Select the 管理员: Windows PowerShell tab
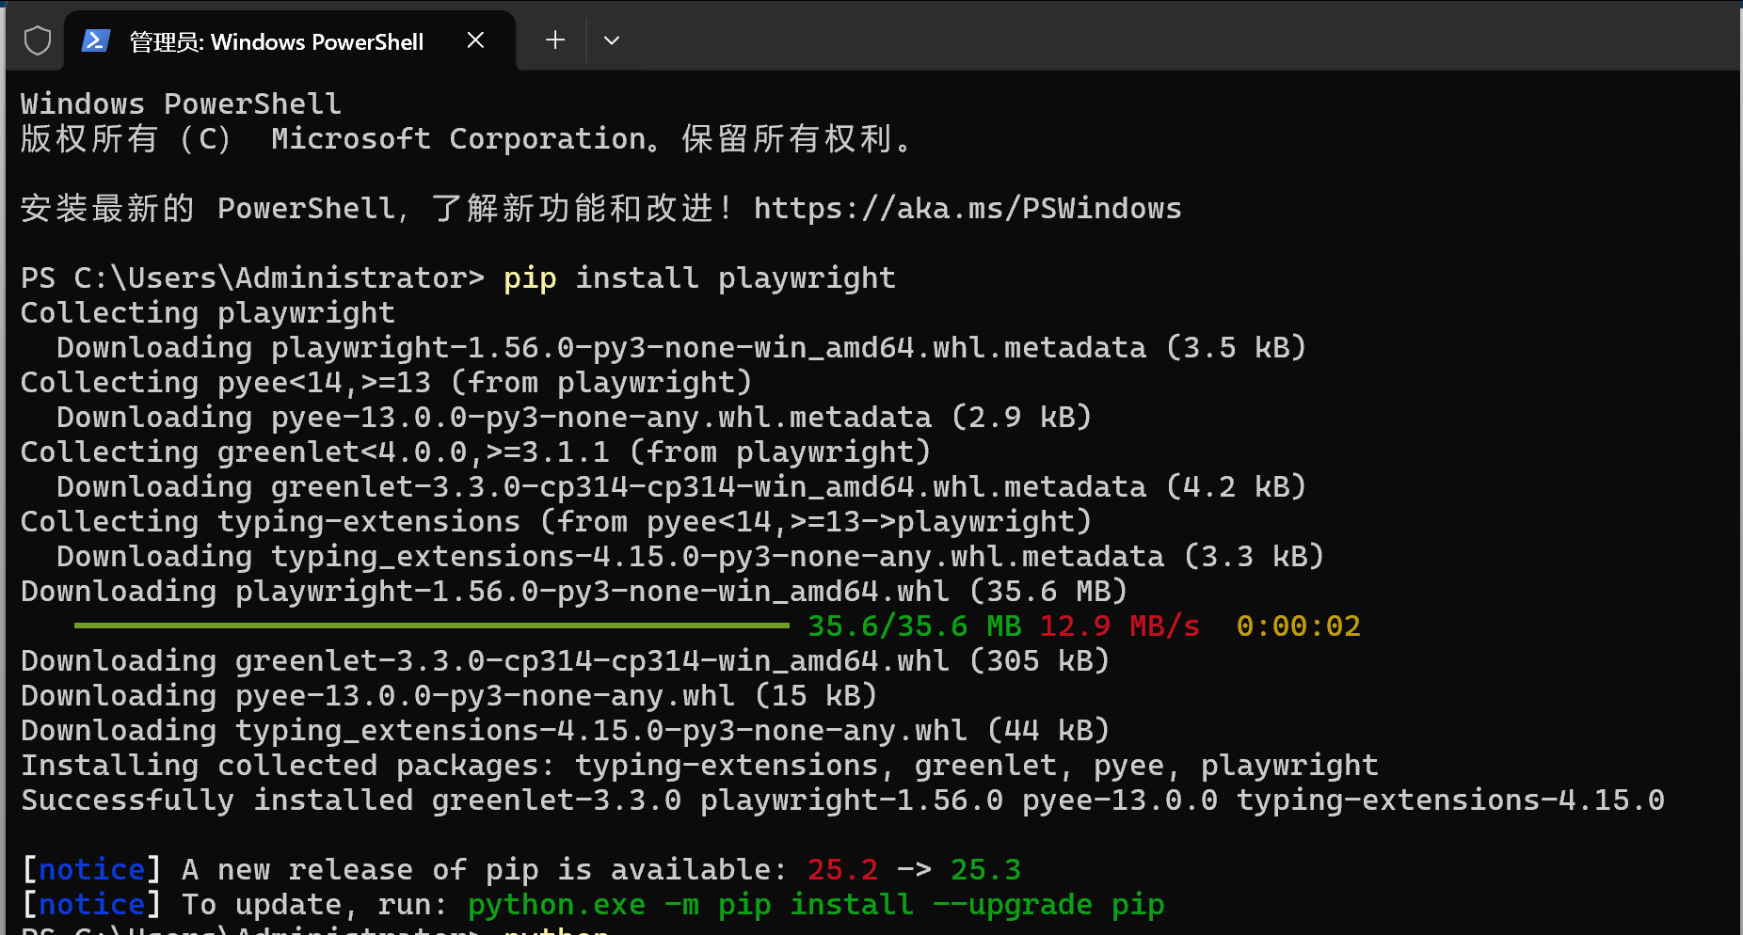Viewport: 1743px width, 935px height. (290, 40)
